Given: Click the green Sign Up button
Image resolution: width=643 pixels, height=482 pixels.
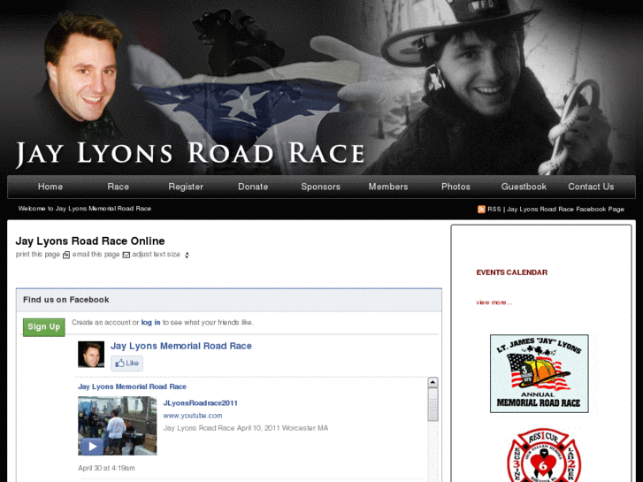Looking at the screenshot, I should click(44, 327).
